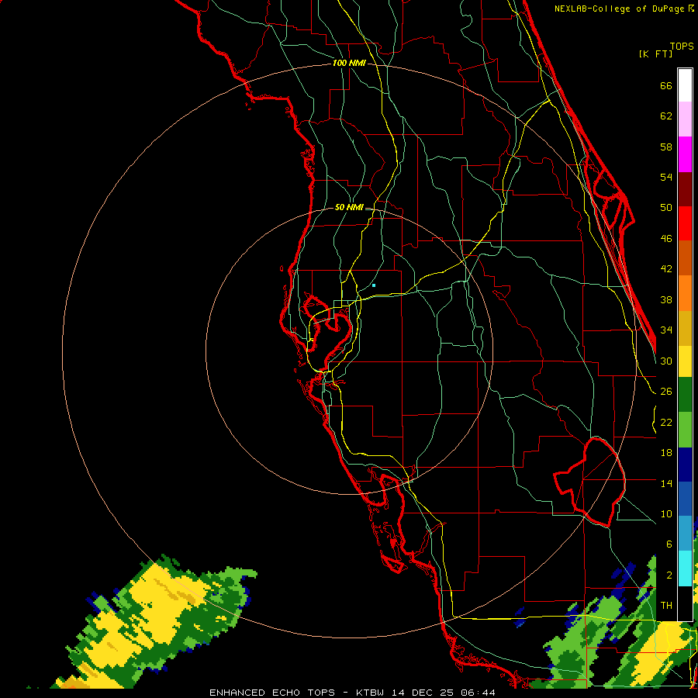The width and height of the screenshot is (698, 698).
Task: Click the legend value 10
Action: [x=666, y=514]
